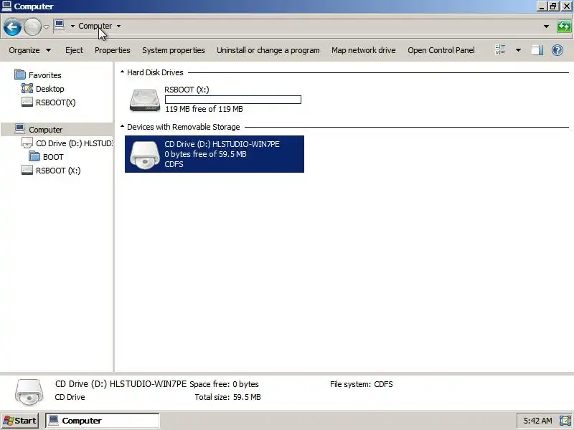Click the taskbar clock showing 5:42 AM
This screenshot has width=574, height=430.
point(537,421)
